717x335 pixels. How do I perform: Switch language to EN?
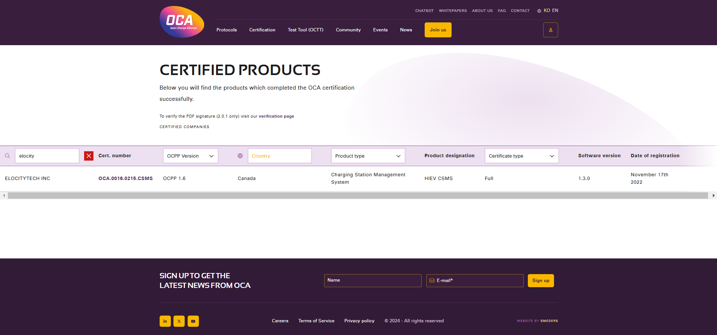point(555,10)
